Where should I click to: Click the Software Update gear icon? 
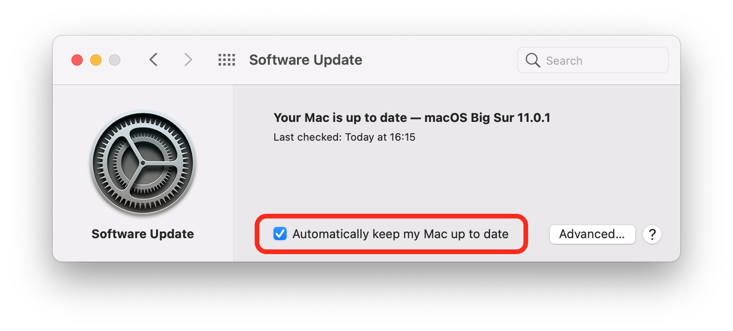click(x=143, y=163)
